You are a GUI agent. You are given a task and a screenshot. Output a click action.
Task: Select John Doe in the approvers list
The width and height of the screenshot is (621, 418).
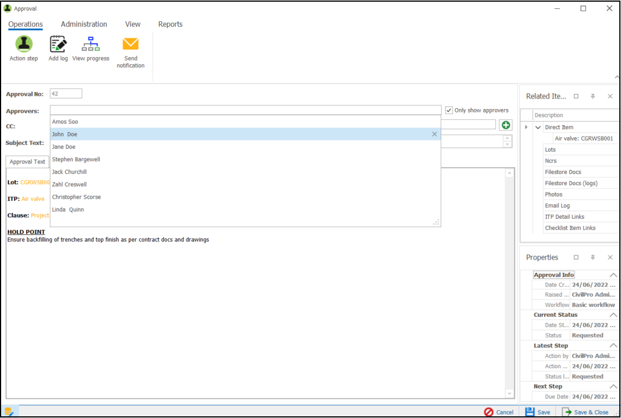click(x=245, y=134)
